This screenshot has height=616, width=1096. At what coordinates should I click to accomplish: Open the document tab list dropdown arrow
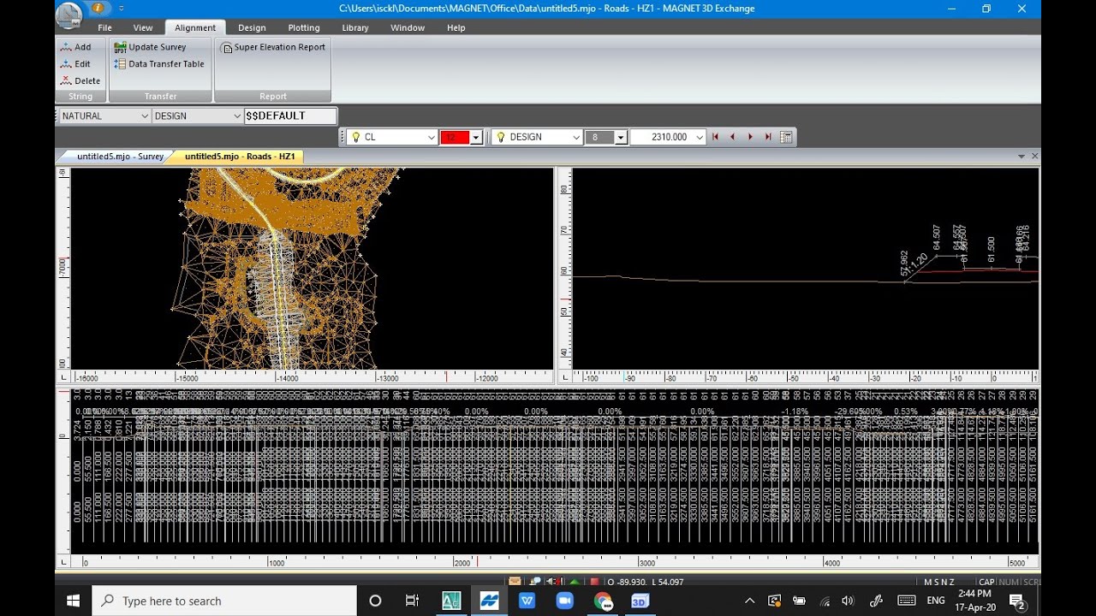coord(1022,157)
